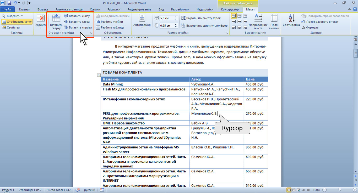358x193 pixels.
Task: Click the table move handle
Action: pyautogui.click(x=99, y=75)
